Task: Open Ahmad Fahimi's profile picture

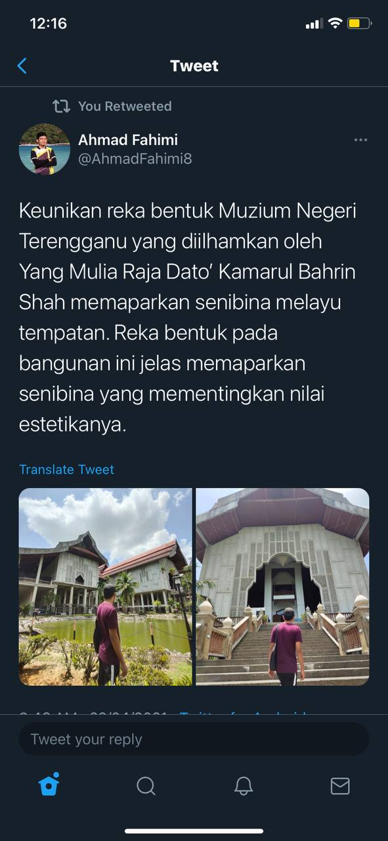Action: click(x=45, y=149)
